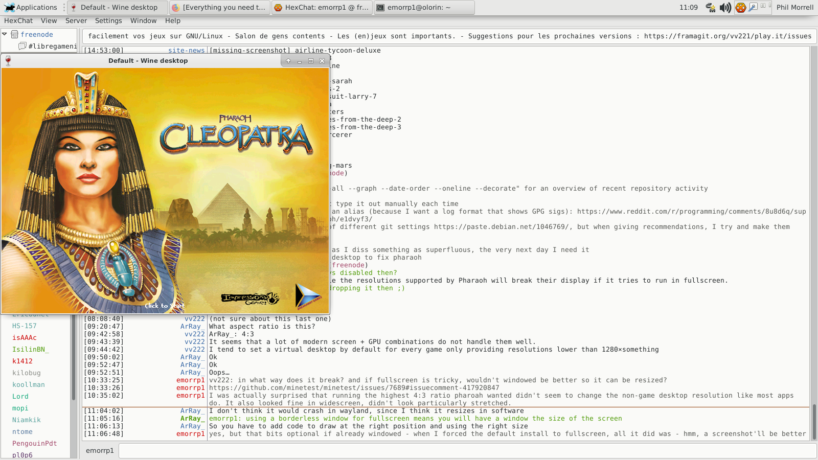818x460 pixels.
Task: Collapse the freenode server tree
Action: coord(5,34)
